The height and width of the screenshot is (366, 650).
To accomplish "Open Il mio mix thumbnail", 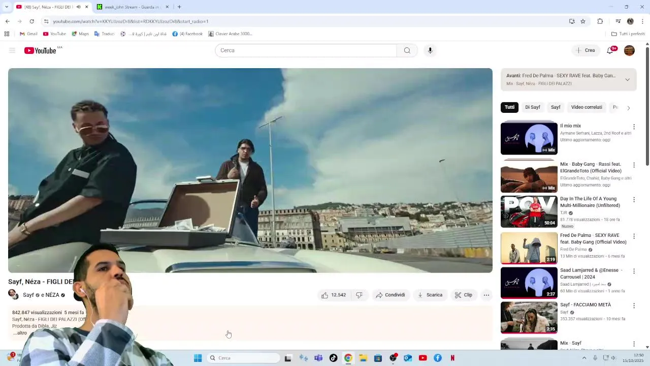I will pos(529,138).
